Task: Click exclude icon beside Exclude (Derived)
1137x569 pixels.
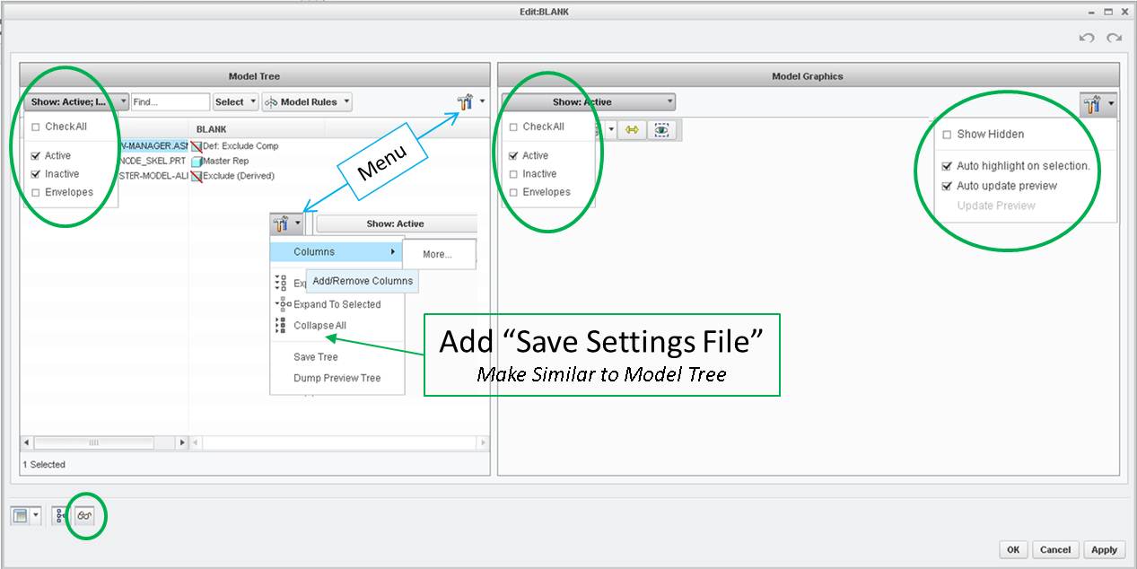Action: (197, 176)
